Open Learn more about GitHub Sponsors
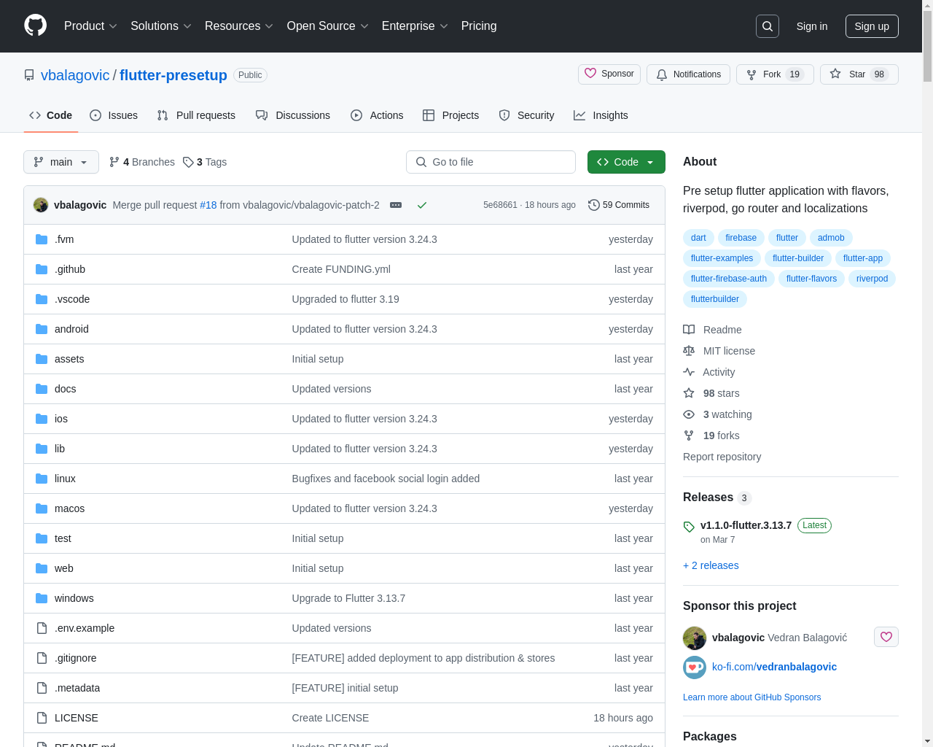933x747 pixels. point(752,697)
